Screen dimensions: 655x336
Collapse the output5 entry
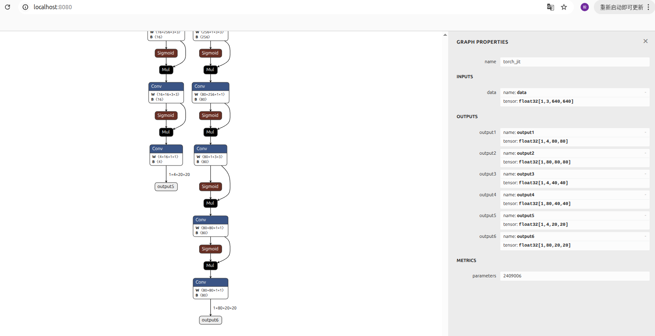[645, 215]
